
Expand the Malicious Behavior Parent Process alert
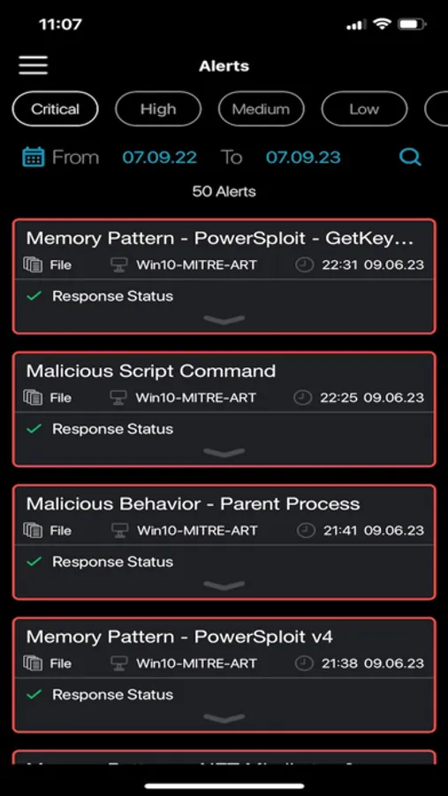tap(224, 586)
